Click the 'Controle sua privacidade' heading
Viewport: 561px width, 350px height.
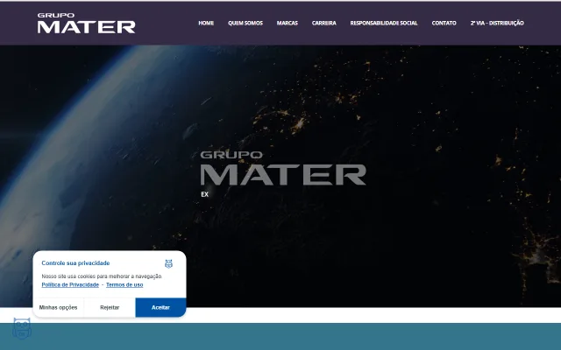[75, 263]
